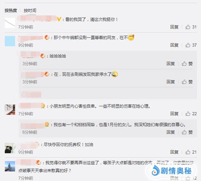The height and width of the screenshot is (181, 201).
Task: Like the reply about 停水了
Action: point(187,82)
